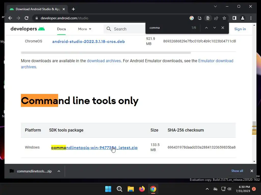Expand the download item options chevron

tap(59, 171)
